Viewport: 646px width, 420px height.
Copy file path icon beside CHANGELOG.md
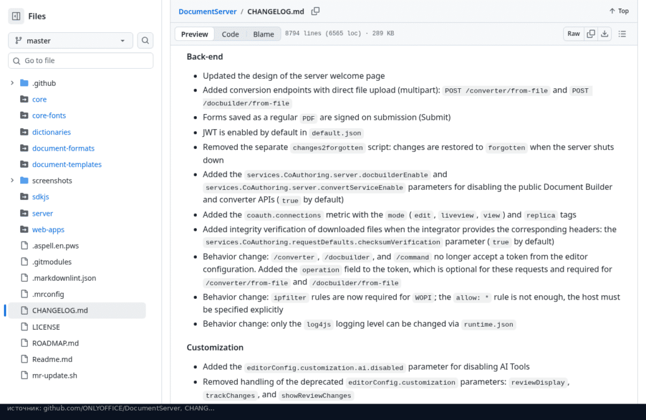[x=315, y=11]
